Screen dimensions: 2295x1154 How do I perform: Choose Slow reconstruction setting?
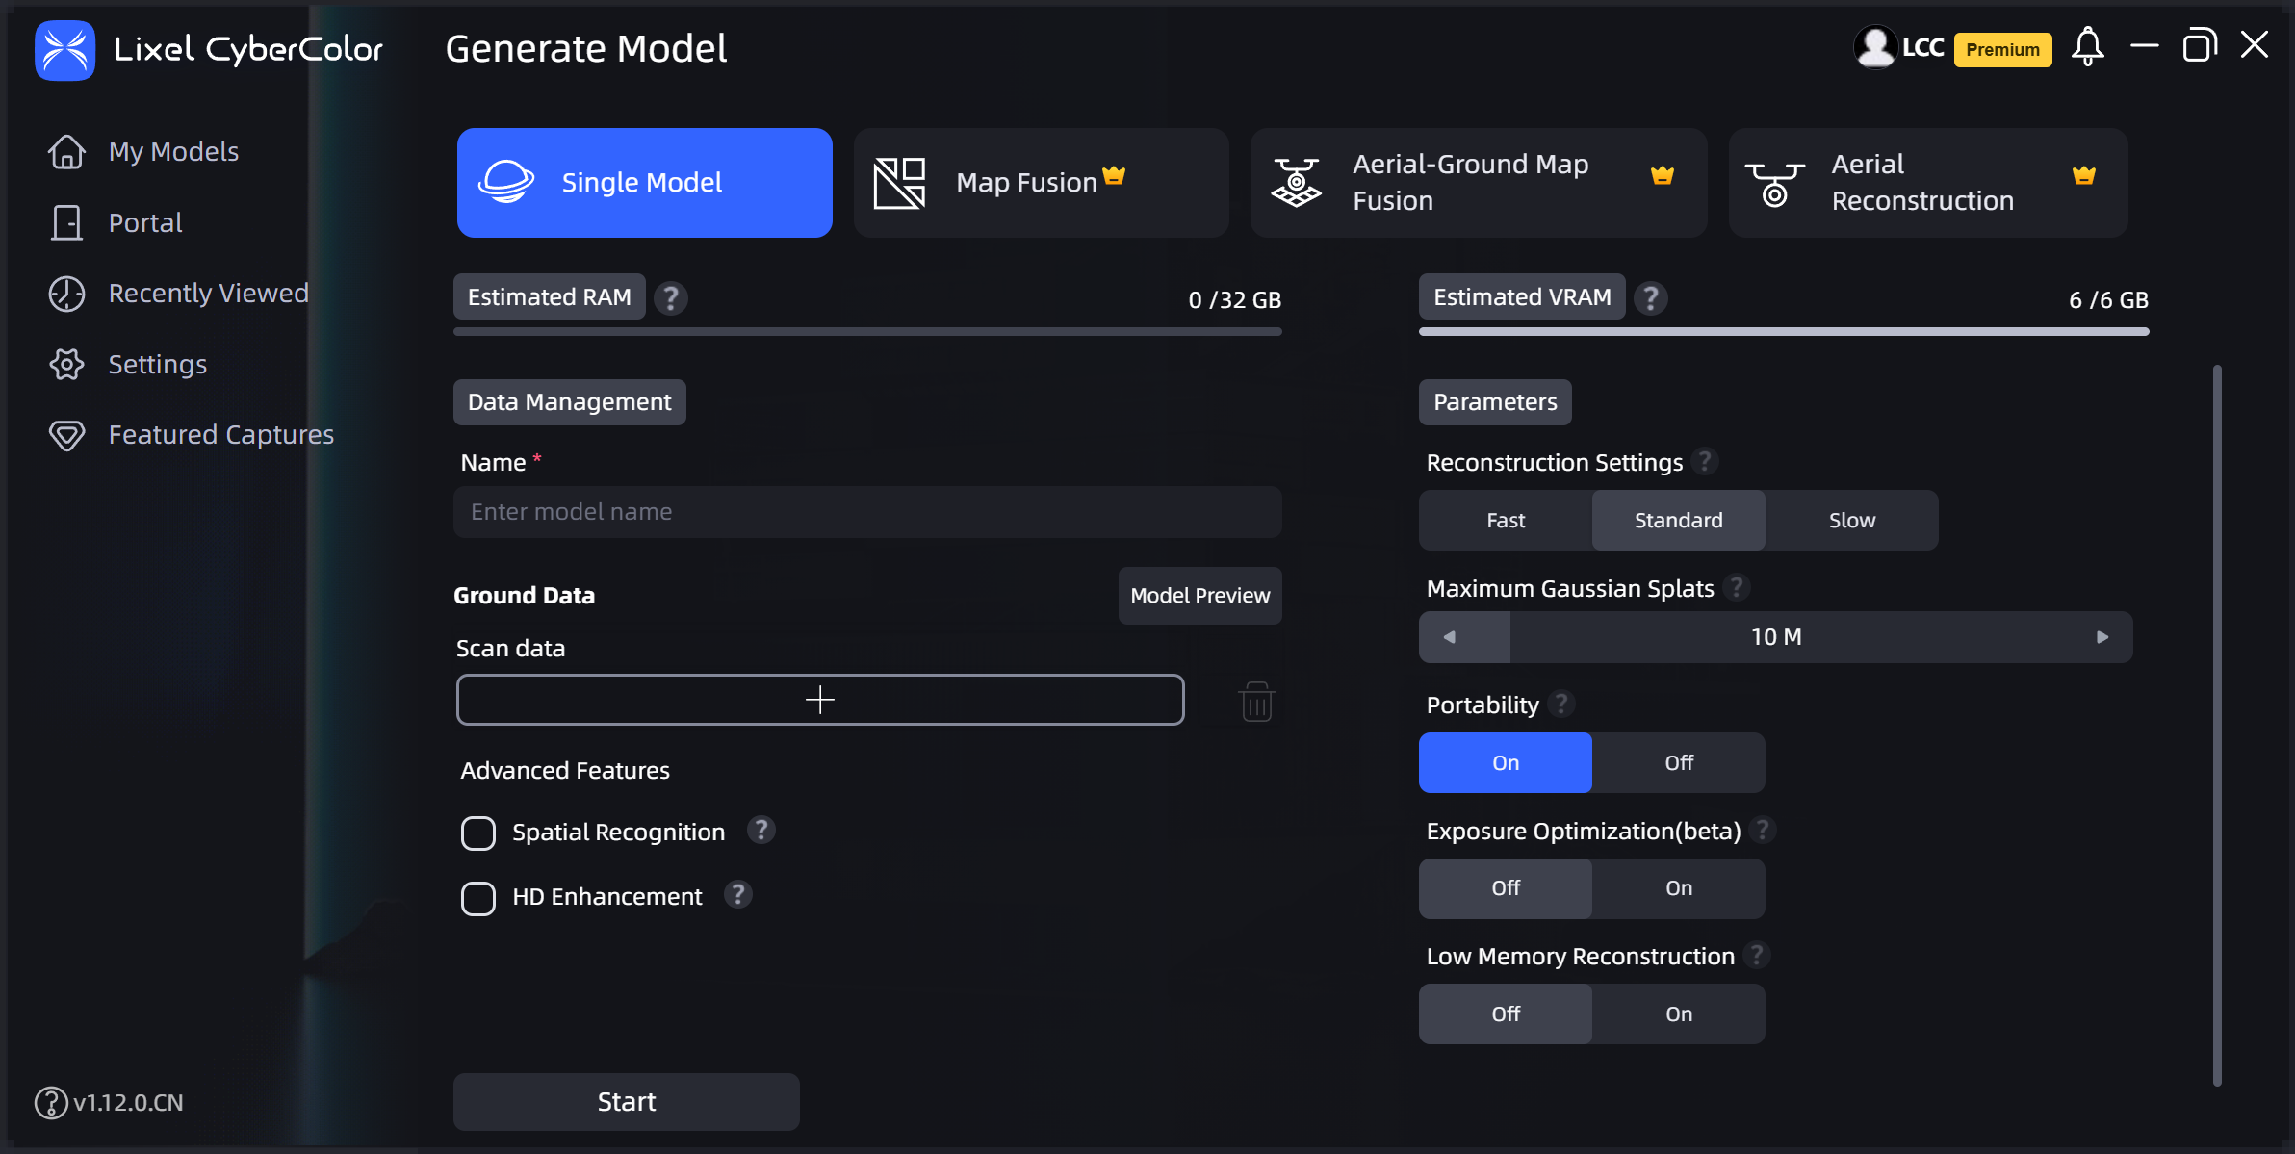coord(1852,521)
